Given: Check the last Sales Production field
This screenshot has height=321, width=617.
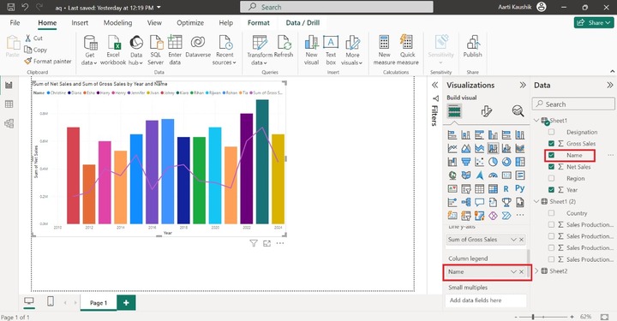Looking at the screenshot, I should [551, 259].
